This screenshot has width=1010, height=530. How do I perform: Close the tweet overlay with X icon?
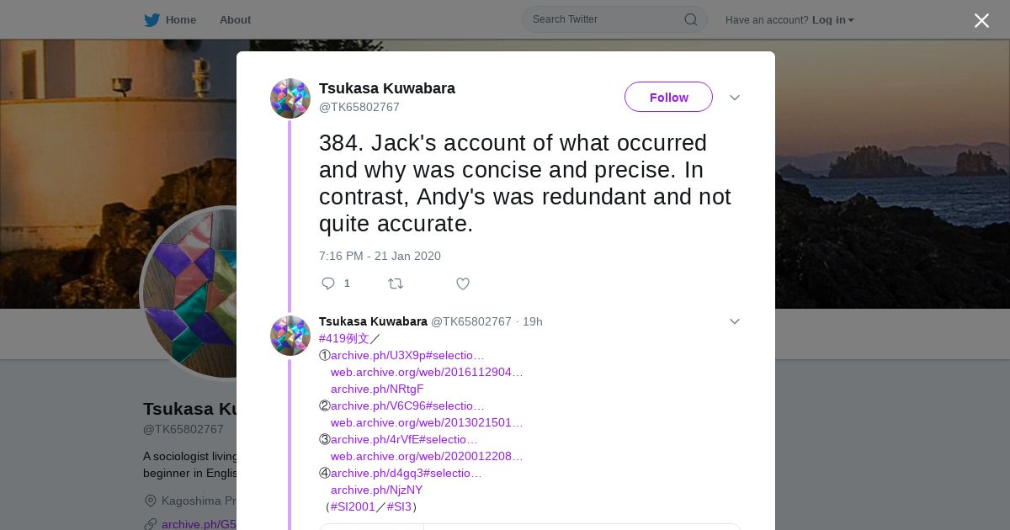(981, 20)
